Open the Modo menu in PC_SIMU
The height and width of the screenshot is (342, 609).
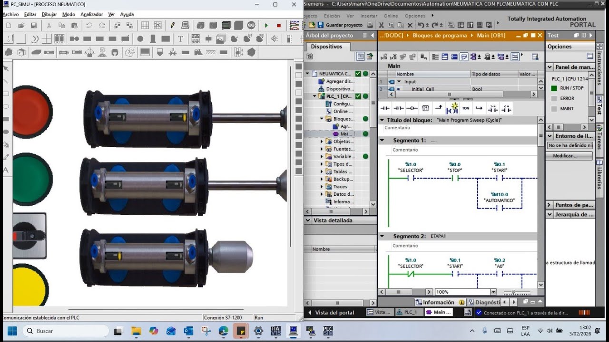pos(69,14)
